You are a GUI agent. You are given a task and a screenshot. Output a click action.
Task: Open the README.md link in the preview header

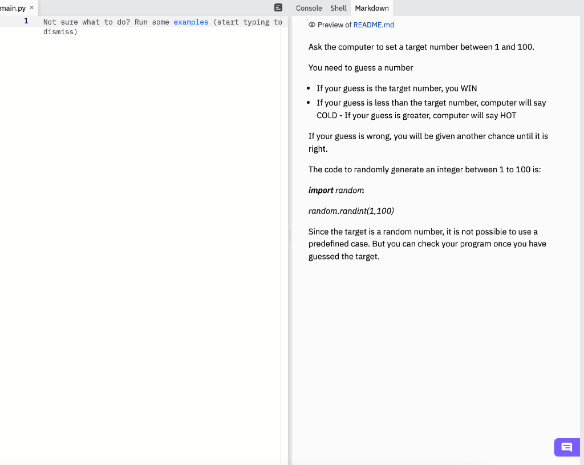(x=374, y=25)
